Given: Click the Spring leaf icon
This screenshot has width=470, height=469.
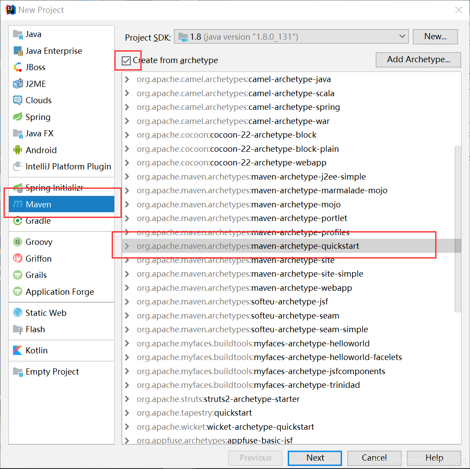Looking at the screenshot, I should click(18, 117).
